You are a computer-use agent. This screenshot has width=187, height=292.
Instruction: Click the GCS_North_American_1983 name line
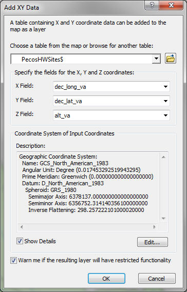(65, 163)
